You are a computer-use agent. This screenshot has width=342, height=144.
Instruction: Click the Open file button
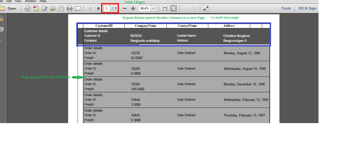click(8, 8)
